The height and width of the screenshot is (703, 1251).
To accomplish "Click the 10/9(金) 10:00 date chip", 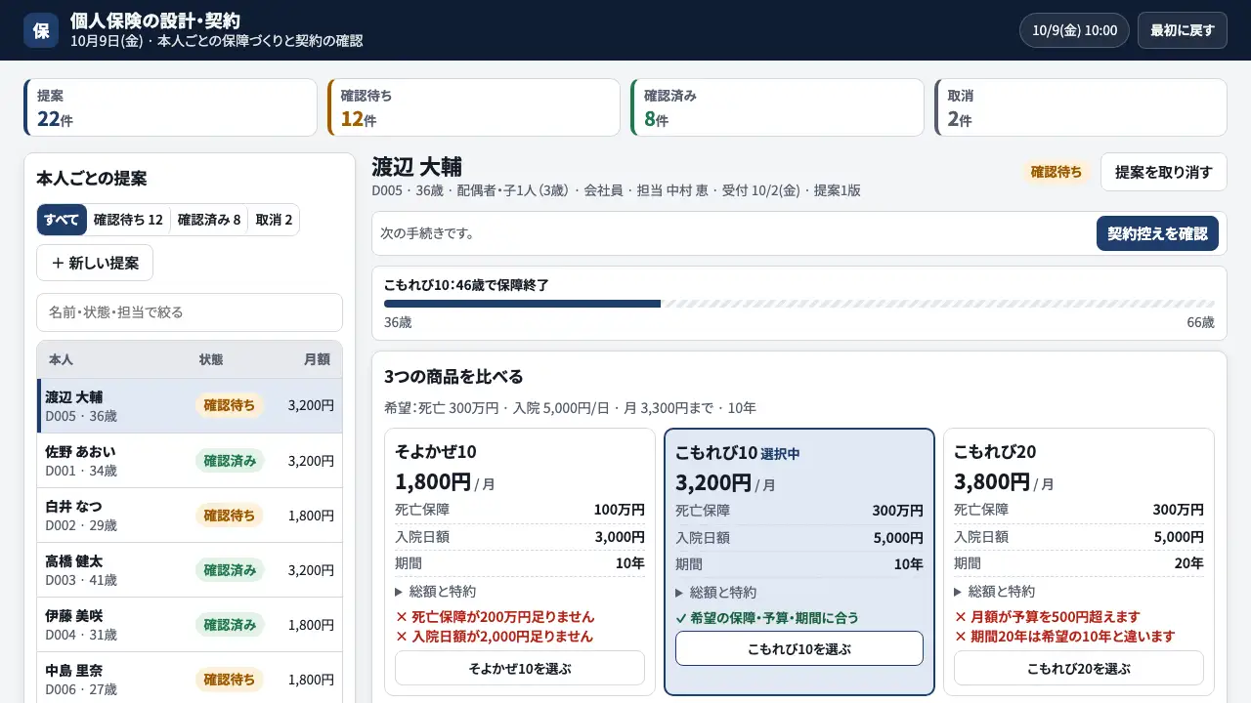I will pos(1074,30).
